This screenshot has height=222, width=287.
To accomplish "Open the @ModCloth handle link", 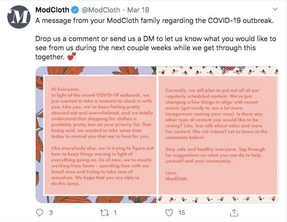I will [x=101, y=9].
